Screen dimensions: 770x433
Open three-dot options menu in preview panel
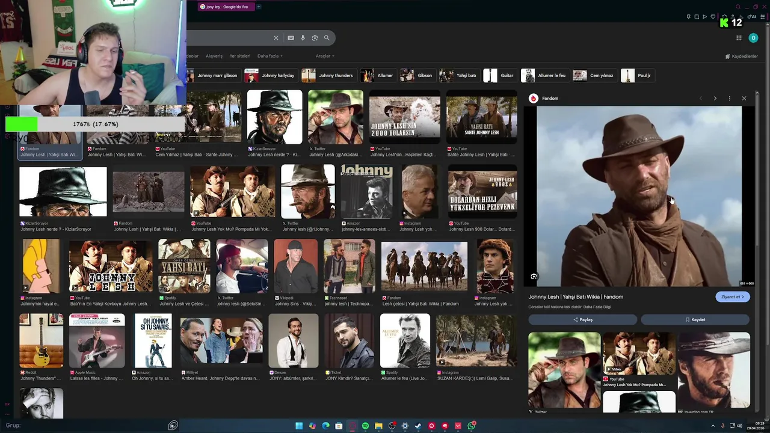click(x=730, y=98)
